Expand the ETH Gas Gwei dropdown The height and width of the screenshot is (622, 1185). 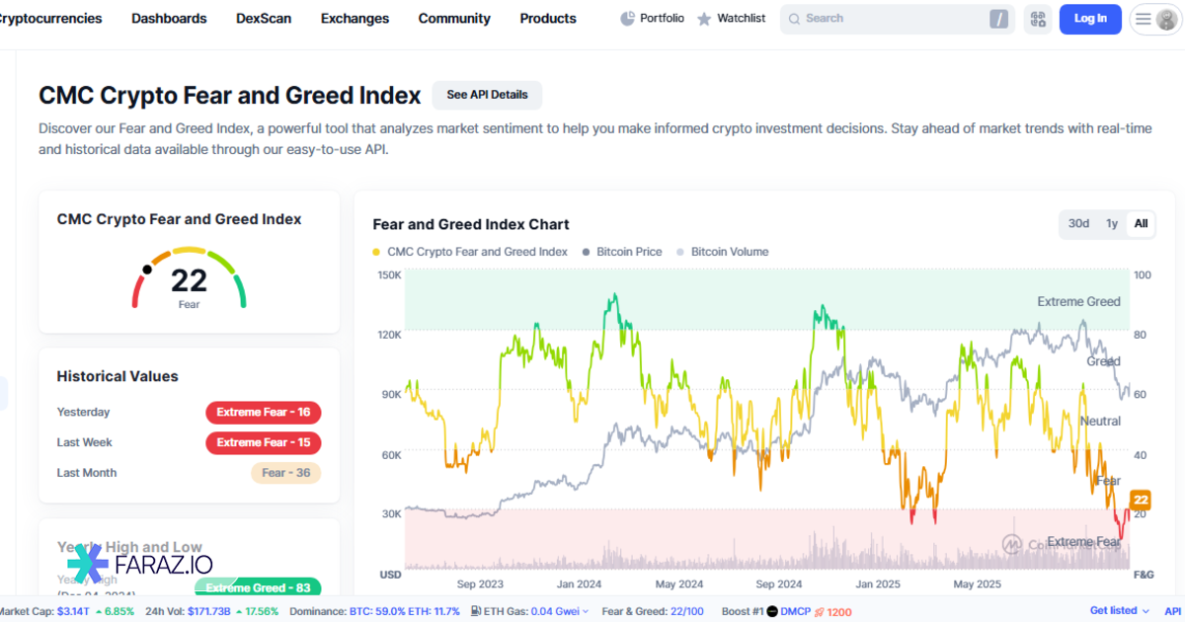point(587,611)
